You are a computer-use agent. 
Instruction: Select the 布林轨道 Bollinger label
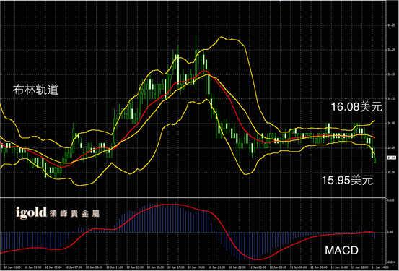[x=35, y=90]
